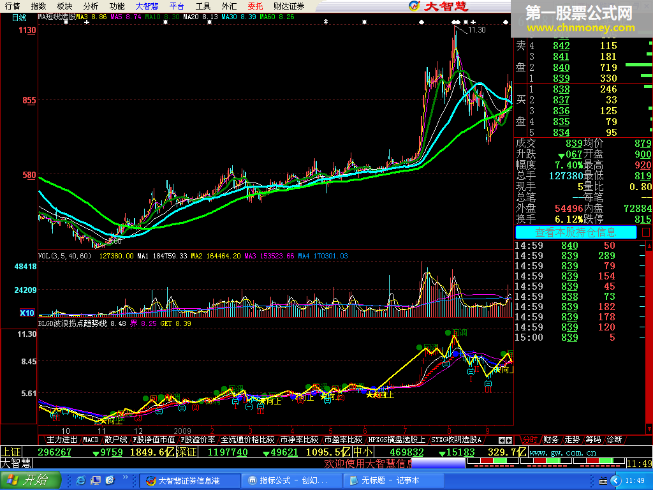Select the 诊断 side panel tab

614,440
